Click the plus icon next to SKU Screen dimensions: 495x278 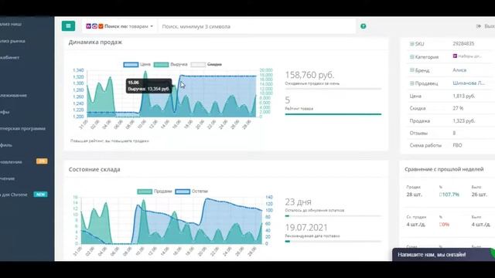point(411,44)
